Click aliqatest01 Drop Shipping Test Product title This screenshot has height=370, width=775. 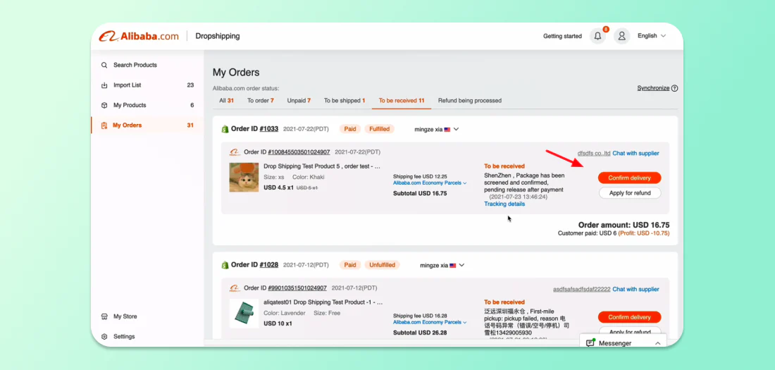coord(323,302)
